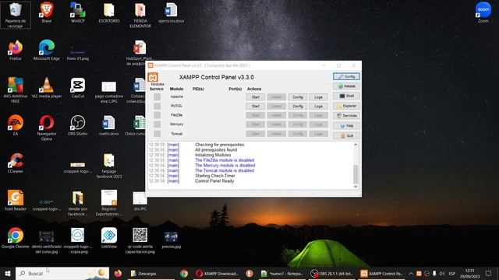Open Help in XAMPP panel
Viewport: 499px width, 280px height.
click(x=346, y=126)
